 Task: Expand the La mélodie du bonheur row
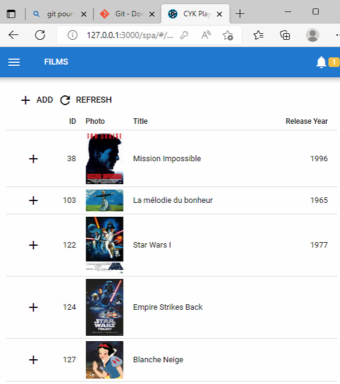(x=33, y=200)
